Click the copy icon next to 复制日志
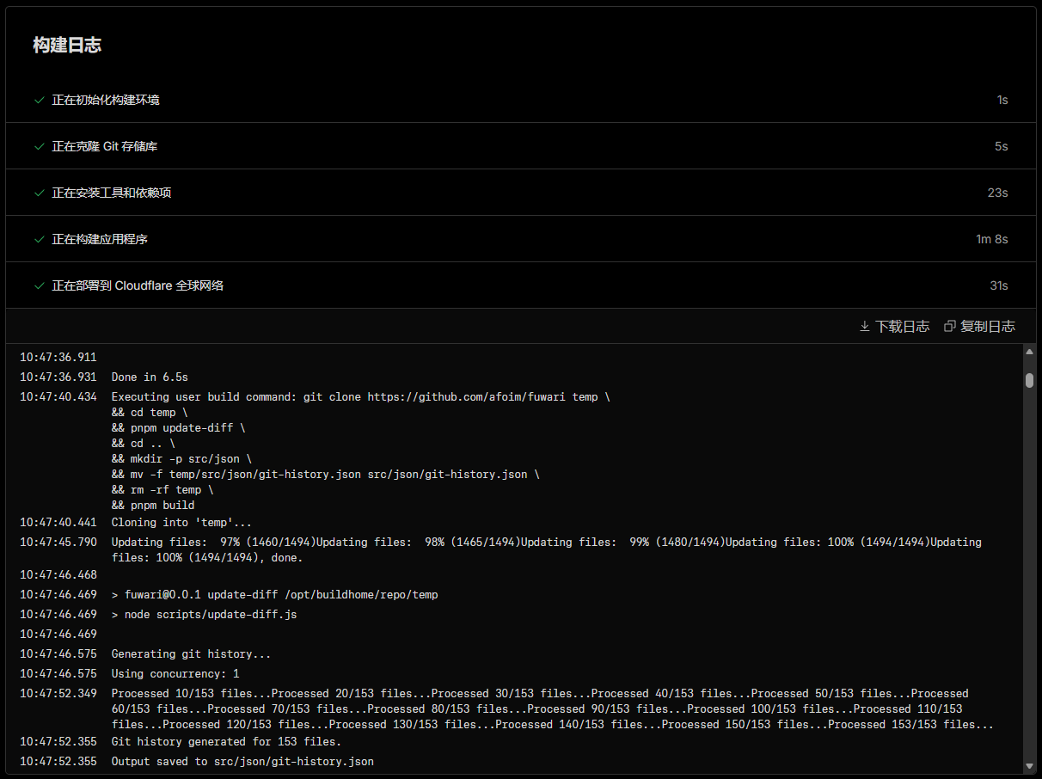1042x779 pixels. pyautogui.click(x=950, y=327)
